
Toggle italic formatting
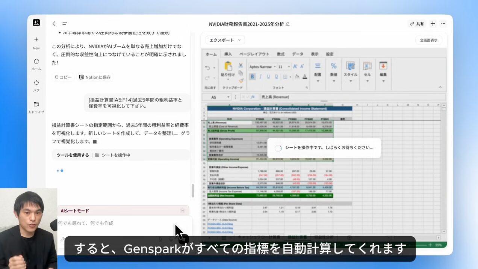pos(260,77)
